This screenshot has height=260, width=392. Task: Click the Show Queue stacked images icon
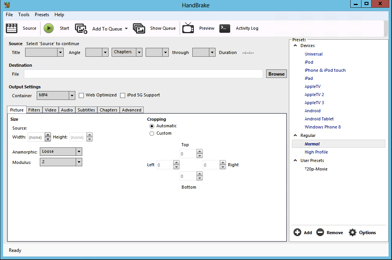tap(139, 28)
